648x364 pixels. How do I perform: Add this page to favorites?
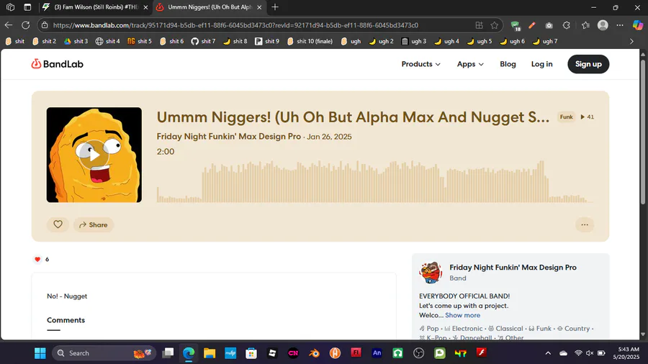pyautogui.click(x=494, y=25)
